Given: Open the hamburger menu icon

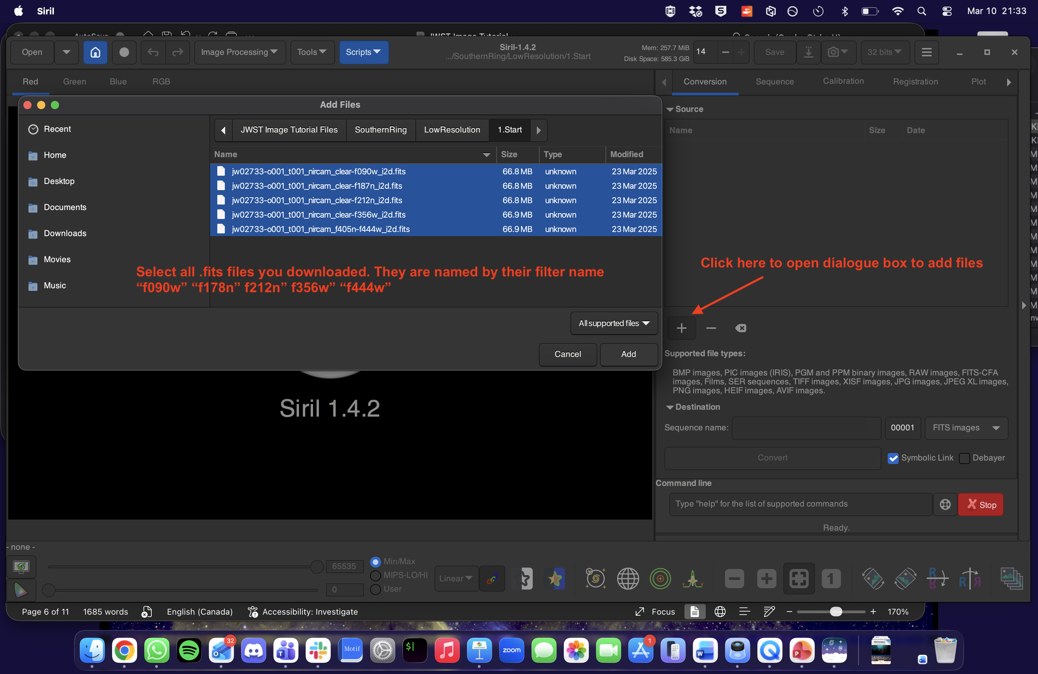Looking at the screenshot, I should pos(926,52).
